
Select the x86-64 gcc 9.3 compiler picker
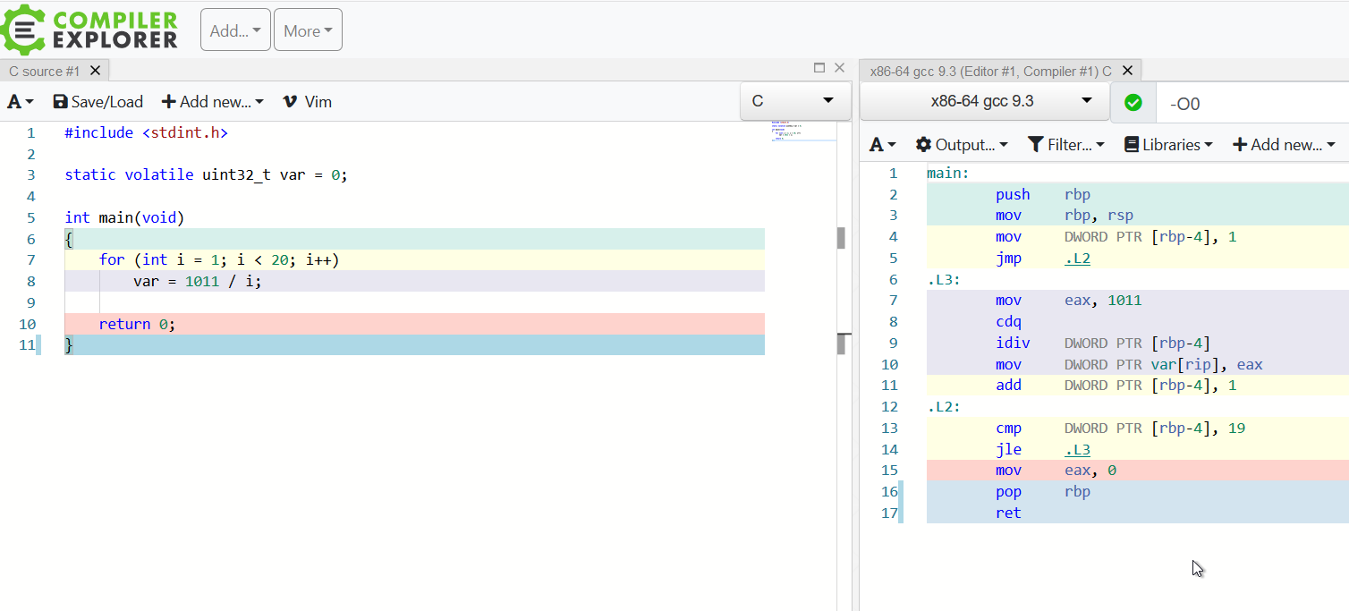983,101
